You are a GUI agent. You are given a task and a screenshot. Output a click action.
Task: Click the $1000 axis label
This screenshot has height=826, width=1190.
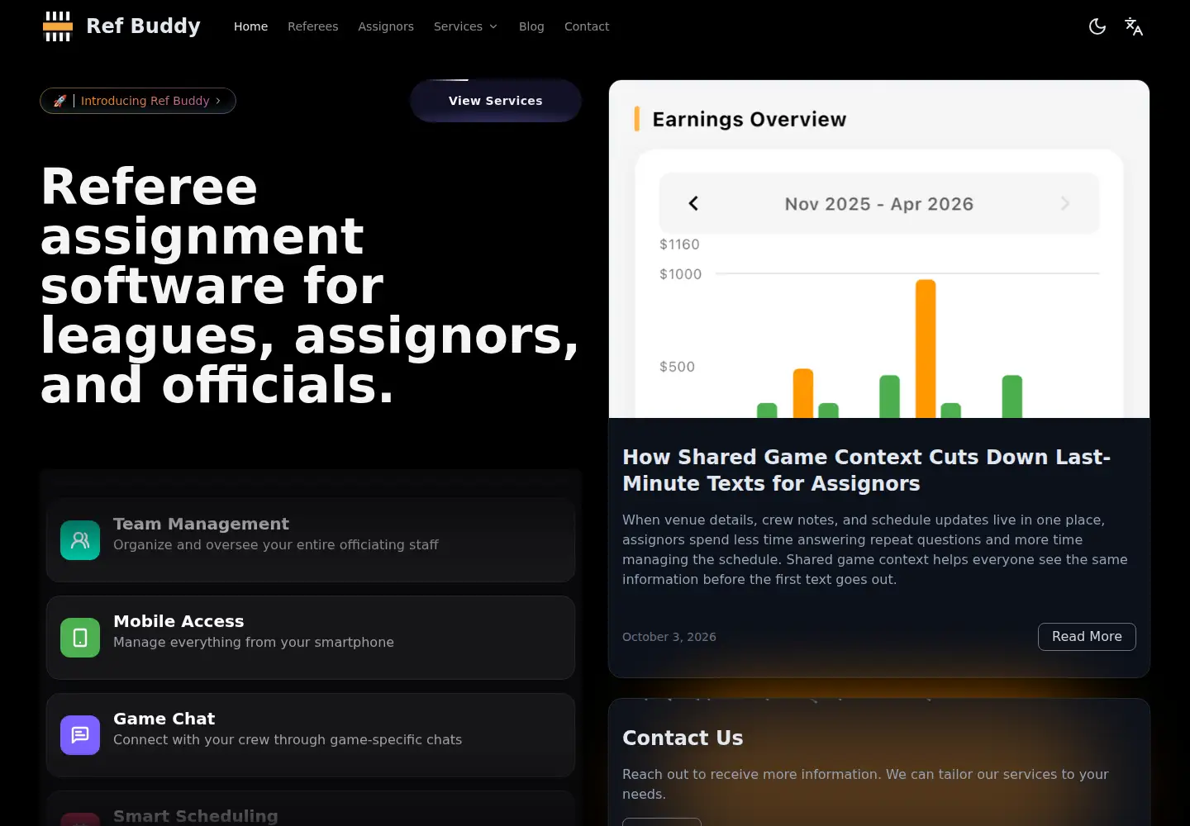[x=680, y=274]
